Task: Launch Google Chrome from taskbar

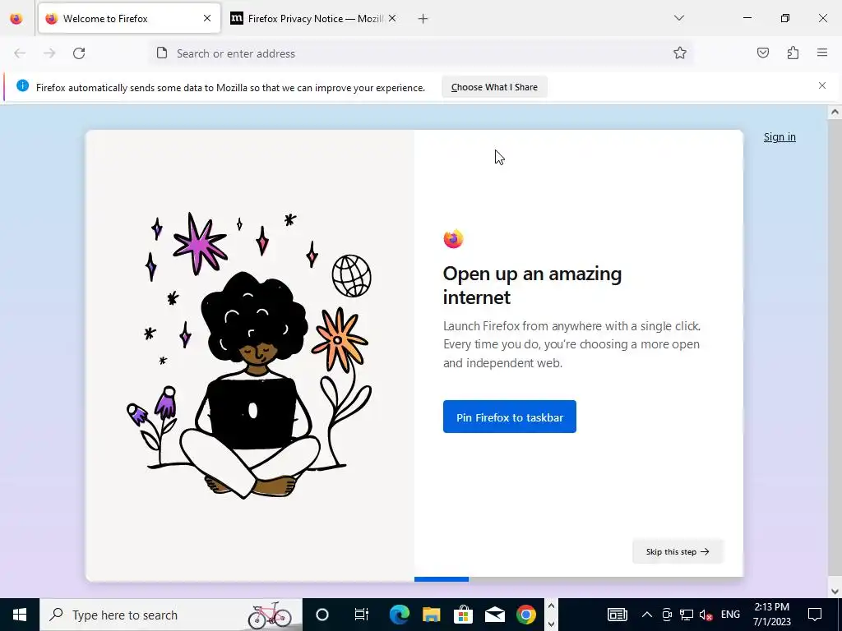Action: 526,615
